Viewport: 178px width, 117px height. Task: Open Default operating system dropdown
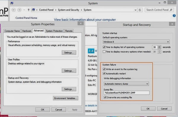(136, 42)
